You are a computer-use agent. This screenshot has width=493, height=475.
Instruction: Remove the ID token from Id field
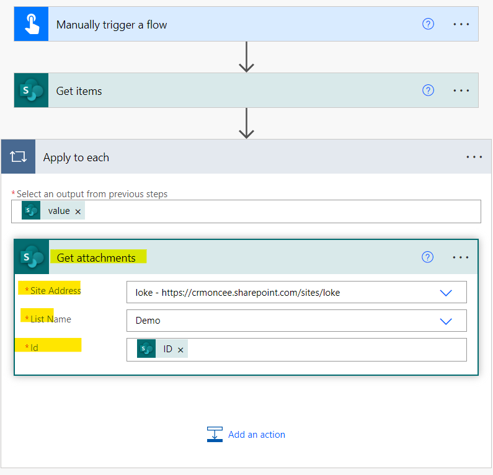(180, 350)
